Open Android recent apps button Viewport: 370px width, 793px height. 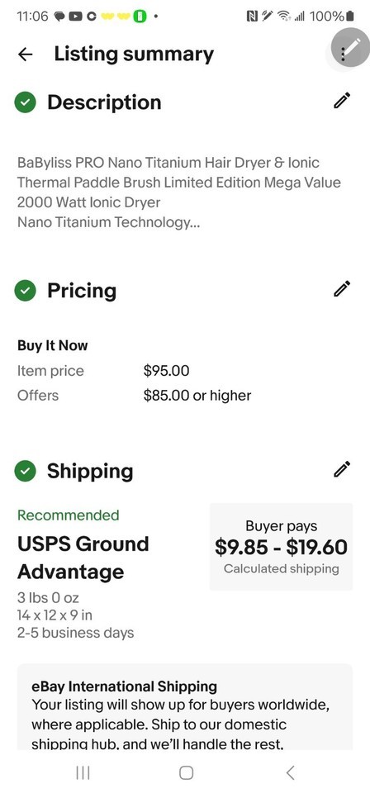[83, 772]
